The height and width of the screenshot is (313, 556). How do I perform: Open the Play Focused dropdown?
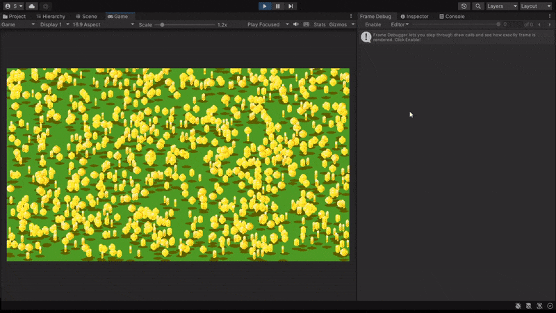click(267, 24)
